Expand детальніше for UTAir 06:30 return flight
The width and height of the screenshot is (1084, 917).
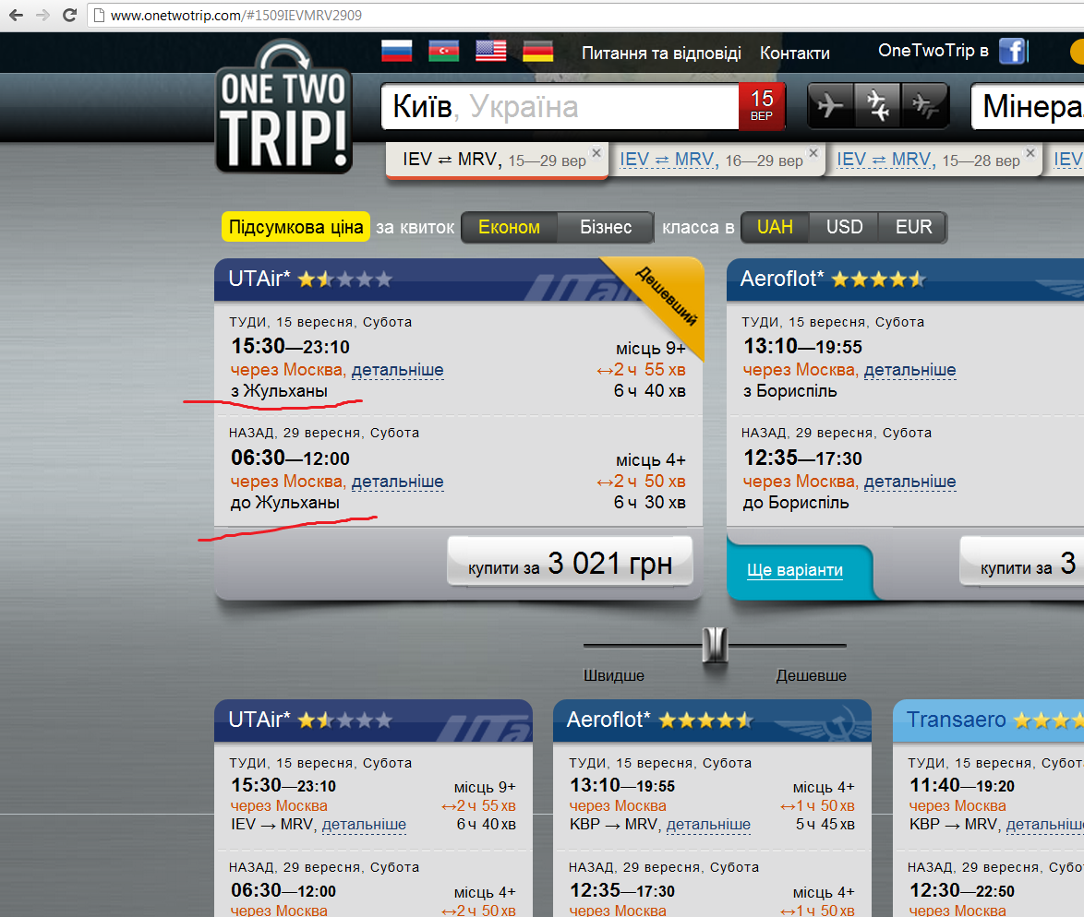pyautogui.click(x=398, y=482)
